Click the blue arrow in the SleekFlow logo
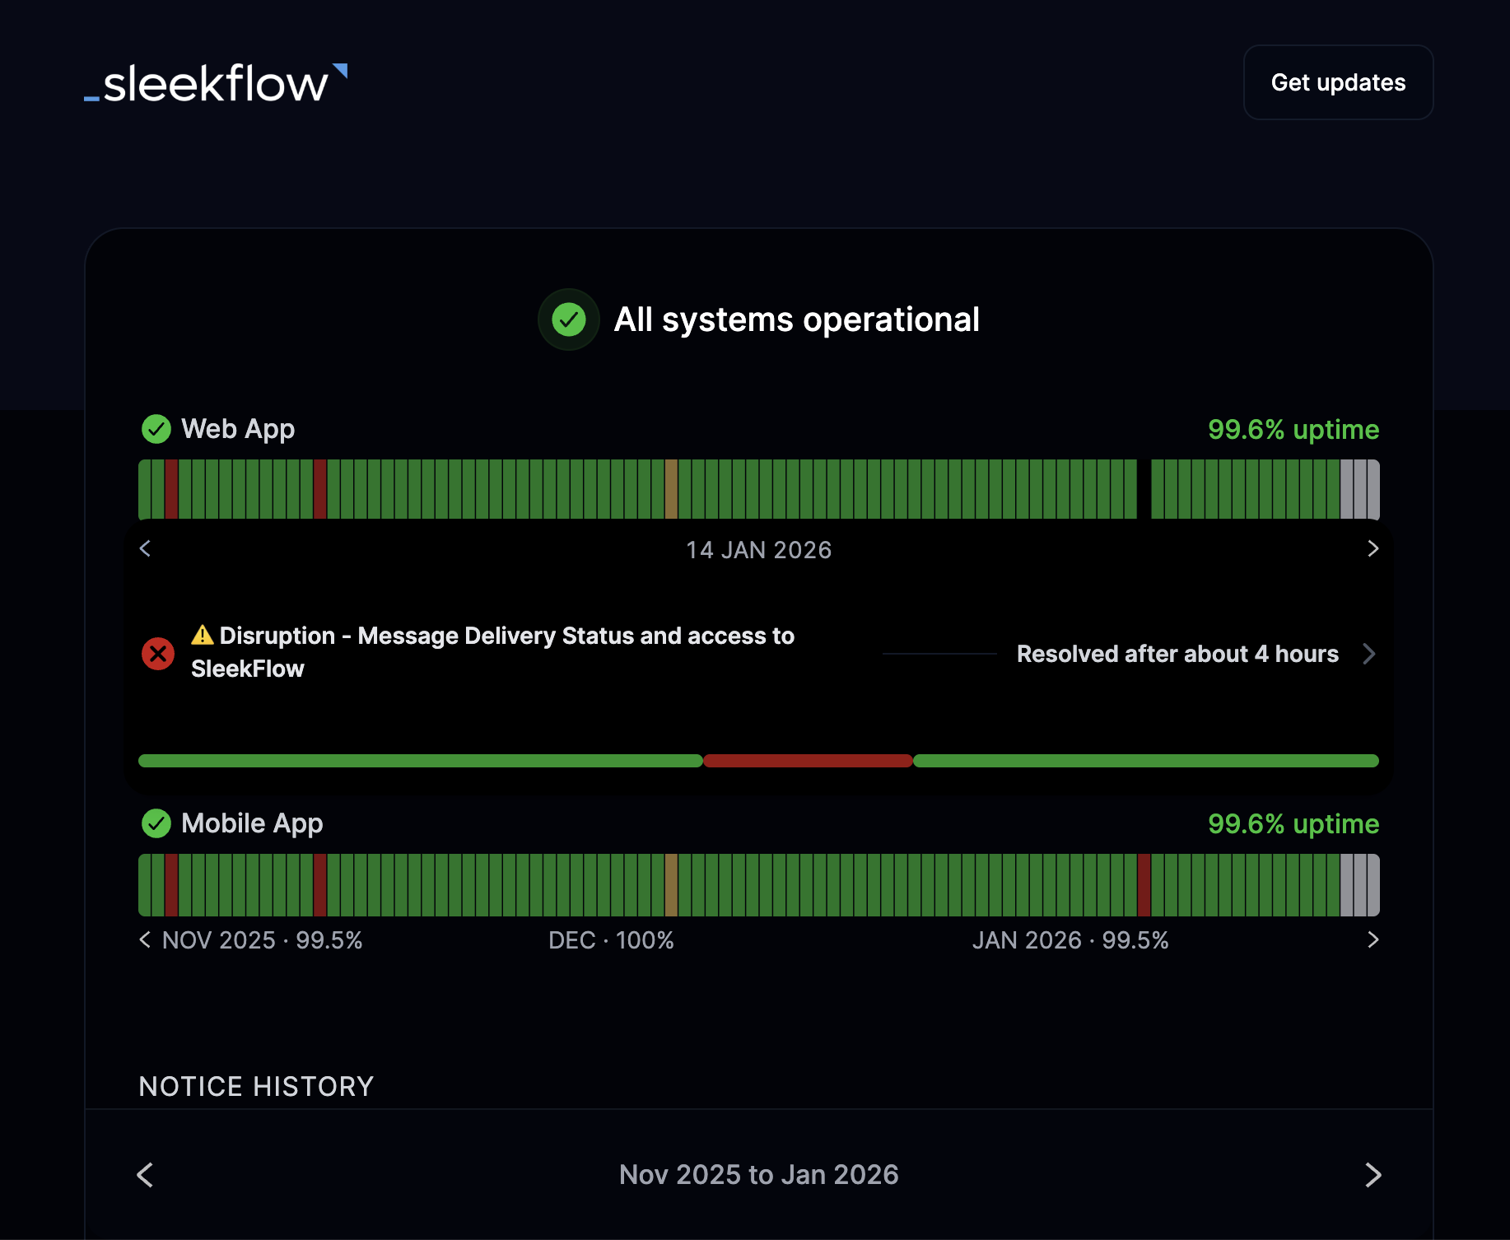Screen dimensions: 1510x1240 pyautogui.click(x=343, y=72)
